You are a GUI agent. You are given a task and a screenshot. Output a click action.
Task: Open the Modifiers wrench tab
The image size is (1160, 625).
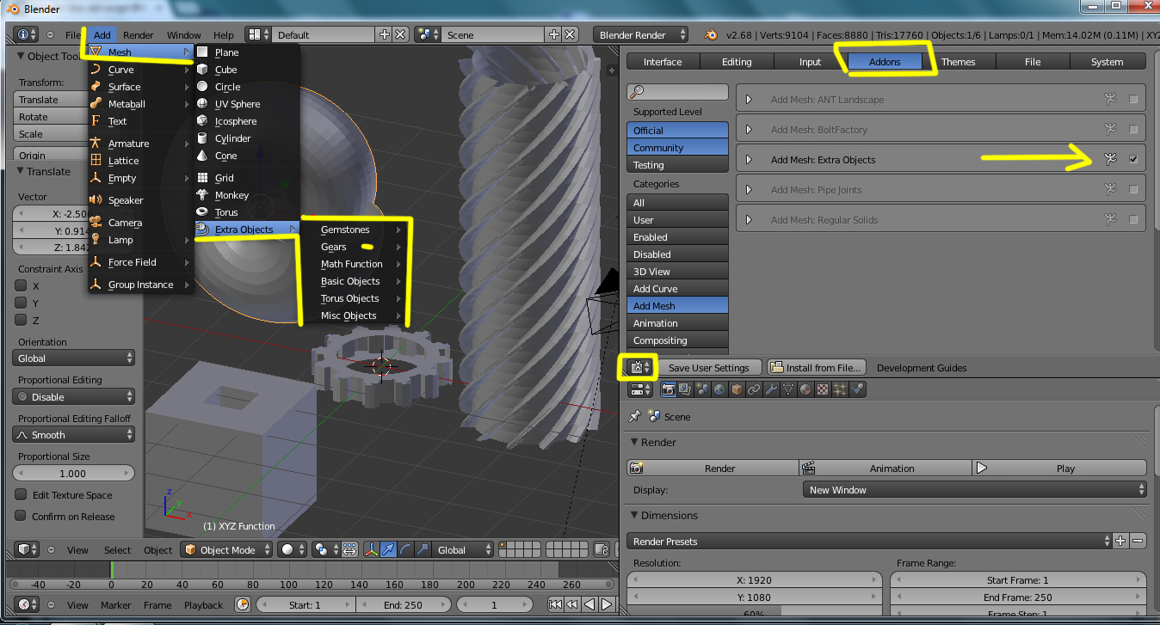[x=771, y=389]
